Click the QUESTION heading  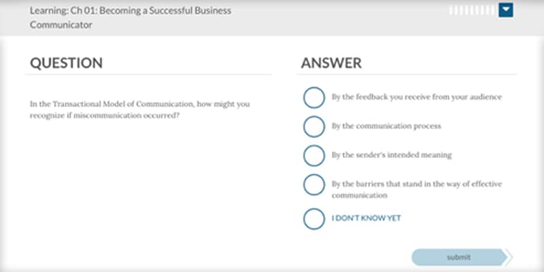coord(66,63)
